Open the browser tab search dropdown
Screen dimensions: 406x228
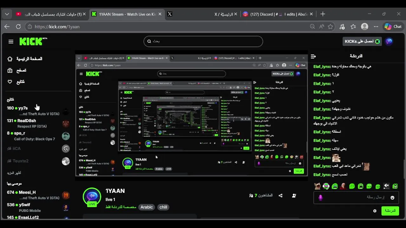tap(7, 14)
